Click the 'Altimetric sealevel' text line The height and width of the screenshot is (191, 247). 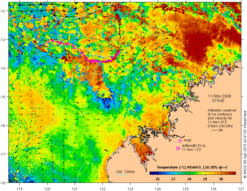(222, 110)
